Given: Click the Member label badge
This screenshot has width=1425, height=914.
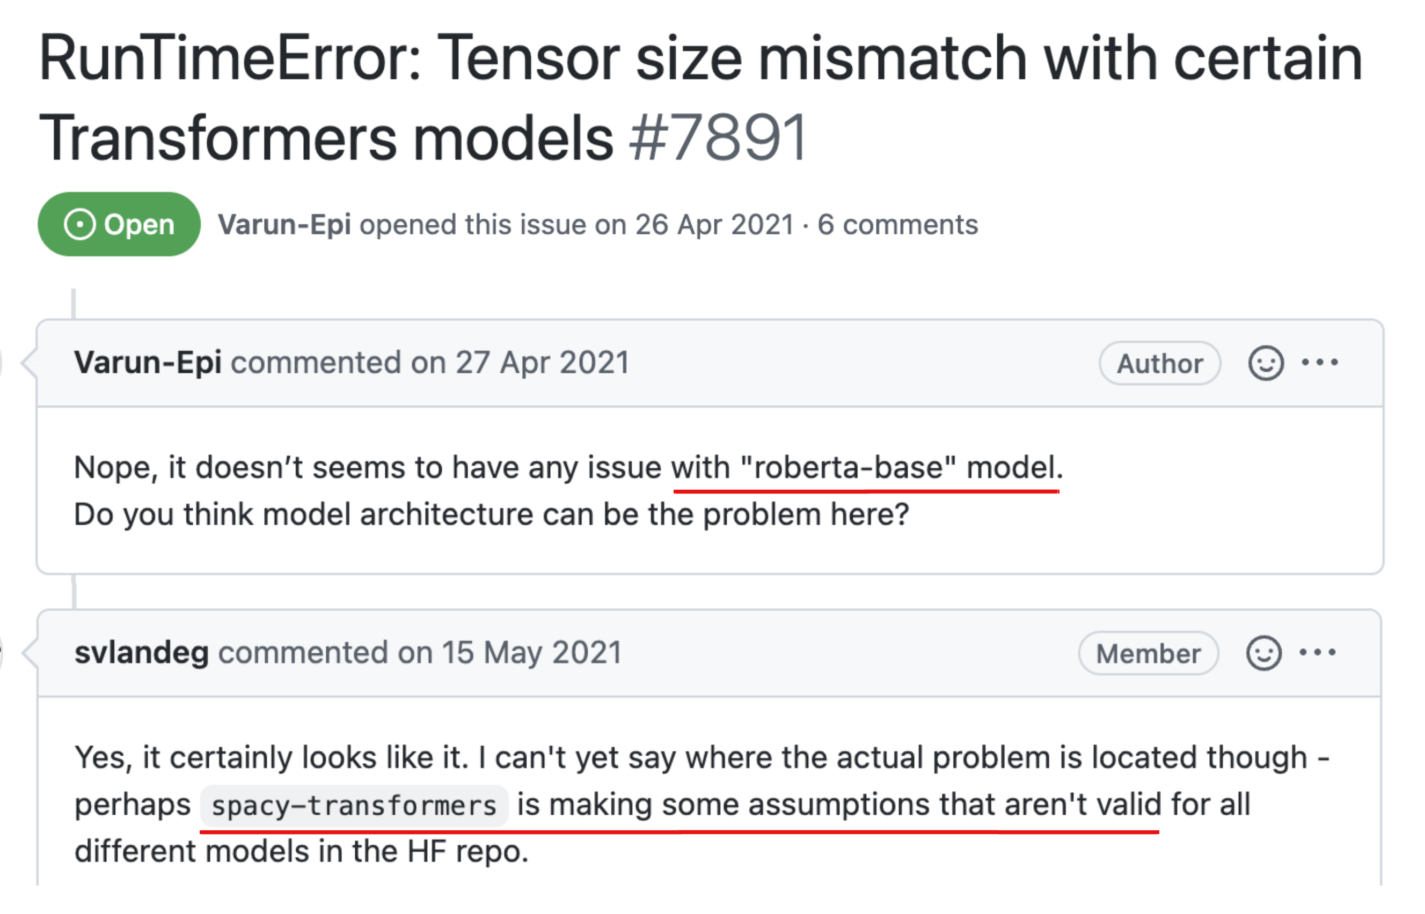Looking at the screenshot, I should pos(1148,653).
